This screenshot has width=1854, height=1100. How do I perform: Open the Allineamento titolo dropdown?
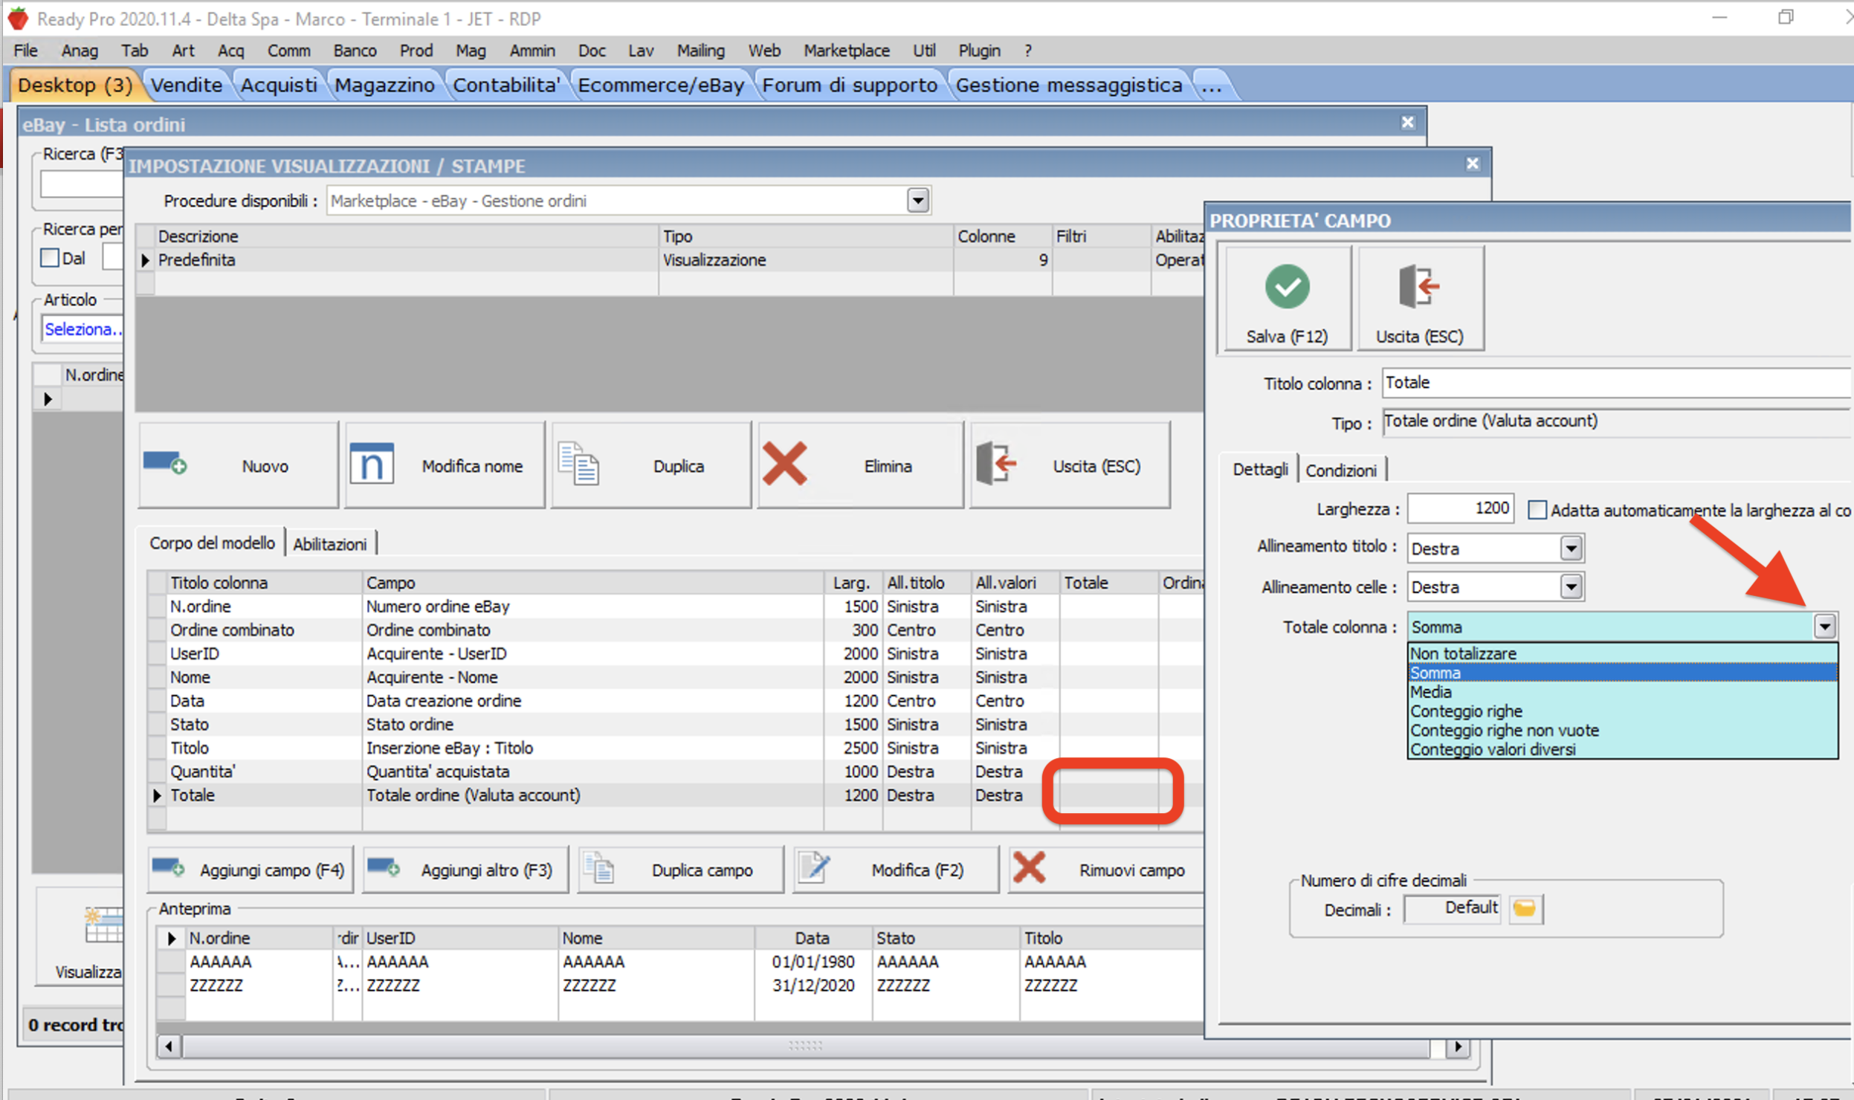pos(1570,549)
